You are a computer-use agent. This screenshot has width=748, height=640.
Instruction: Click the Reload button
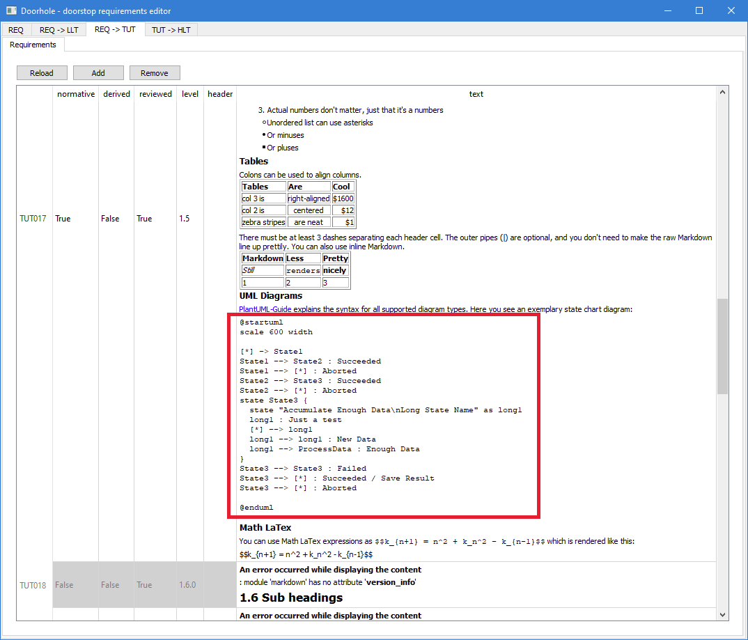tap(42, 72)
